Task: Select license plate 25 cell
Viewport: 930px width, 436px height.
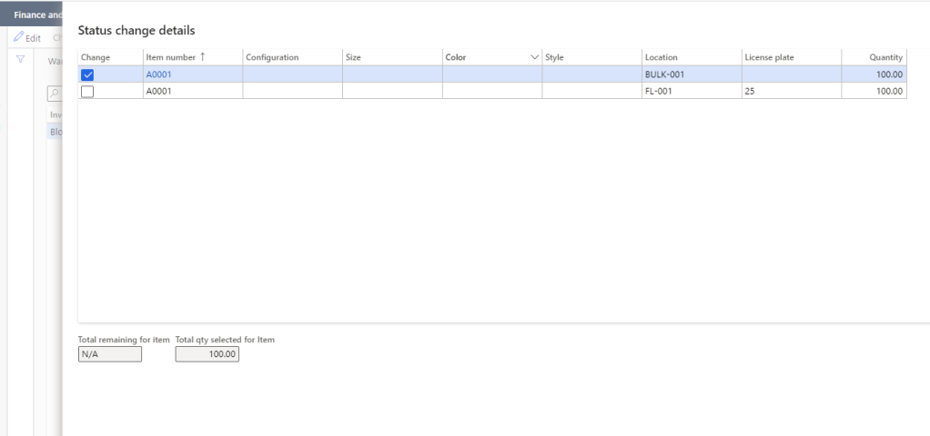Action: [x=750, y=91]
